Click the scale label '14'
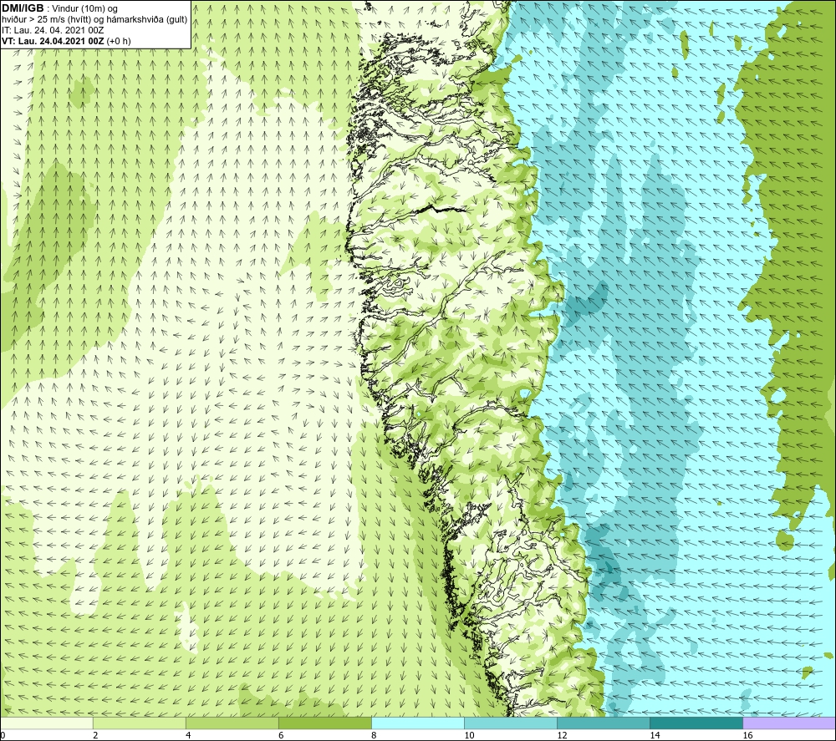Image resolution: width=836 pixels, height=741 pixels. tap(655, 736)
